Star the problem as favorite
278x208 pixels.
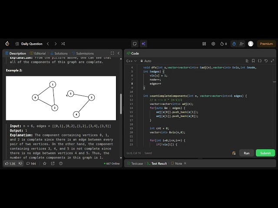tap(45, 164)
